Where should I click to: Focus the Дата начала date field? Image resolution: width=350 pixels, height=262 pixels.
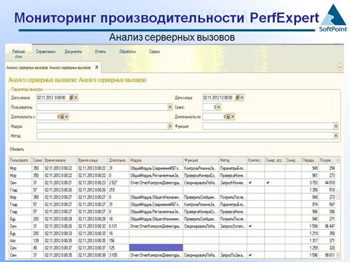coord(53,98)
